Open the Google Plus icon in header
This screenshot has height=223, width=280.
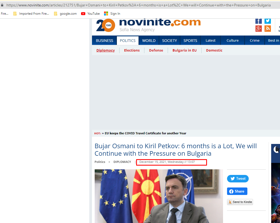[x=258, y=29]
